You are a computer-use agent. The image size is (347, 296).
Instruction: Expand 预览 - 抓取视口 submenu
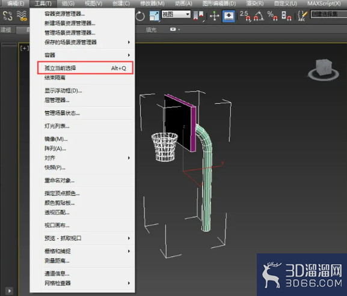[82, 238]
